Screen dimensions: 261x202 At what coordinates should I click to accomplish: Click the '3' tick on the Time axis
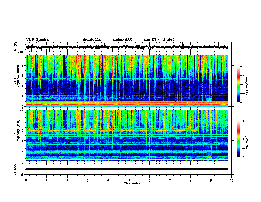(88, 180)
